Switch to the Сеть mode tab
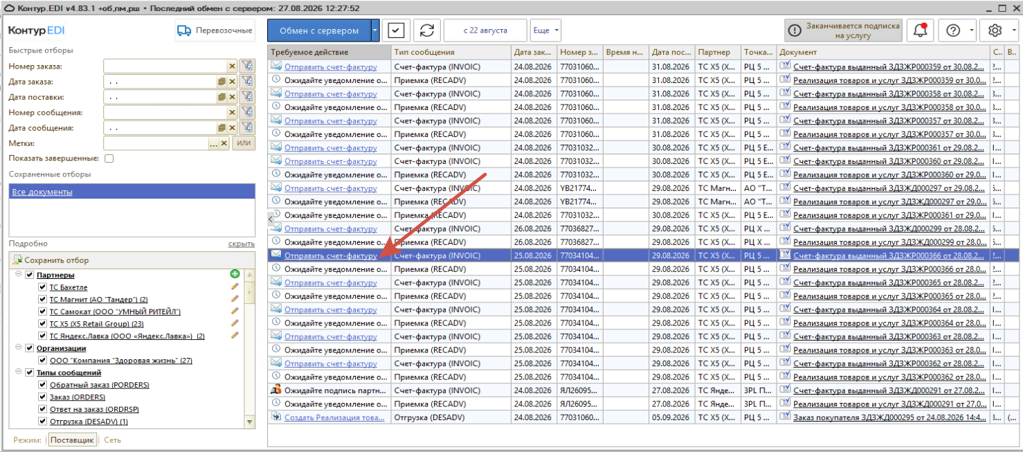1023x452 pixels. [x=112, y=440]
